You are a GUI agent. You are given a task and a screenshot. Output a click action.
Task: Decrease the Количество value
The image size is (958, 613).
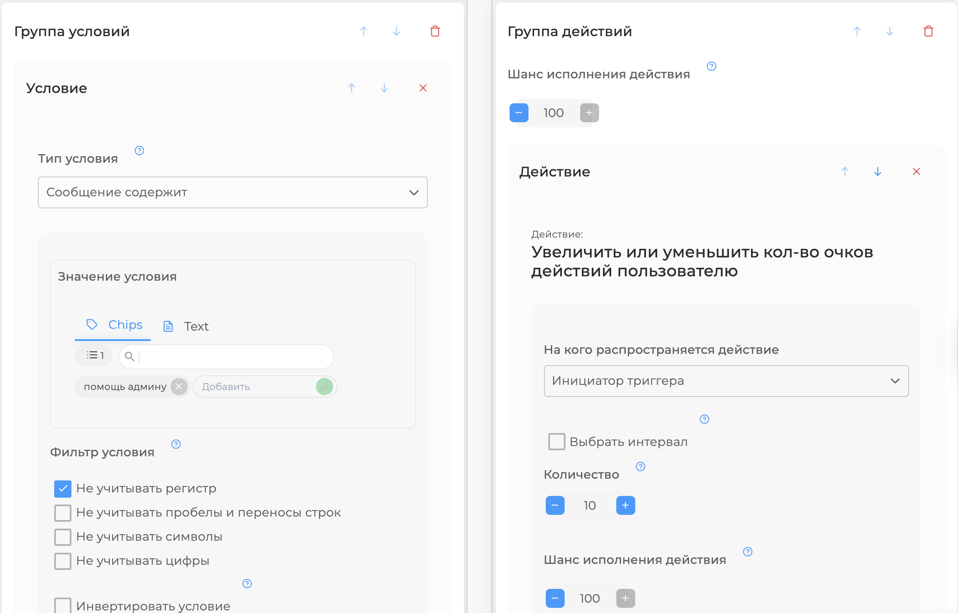[555, 505]
